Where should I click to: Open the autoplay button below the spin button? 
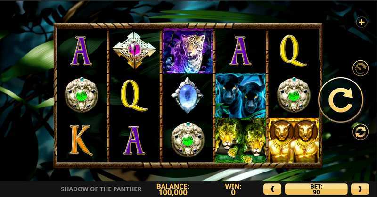(360, 132)
